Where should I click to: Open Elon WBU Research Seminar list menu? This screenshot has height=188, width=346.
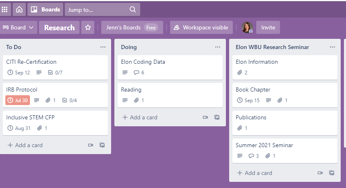[332, 47]
